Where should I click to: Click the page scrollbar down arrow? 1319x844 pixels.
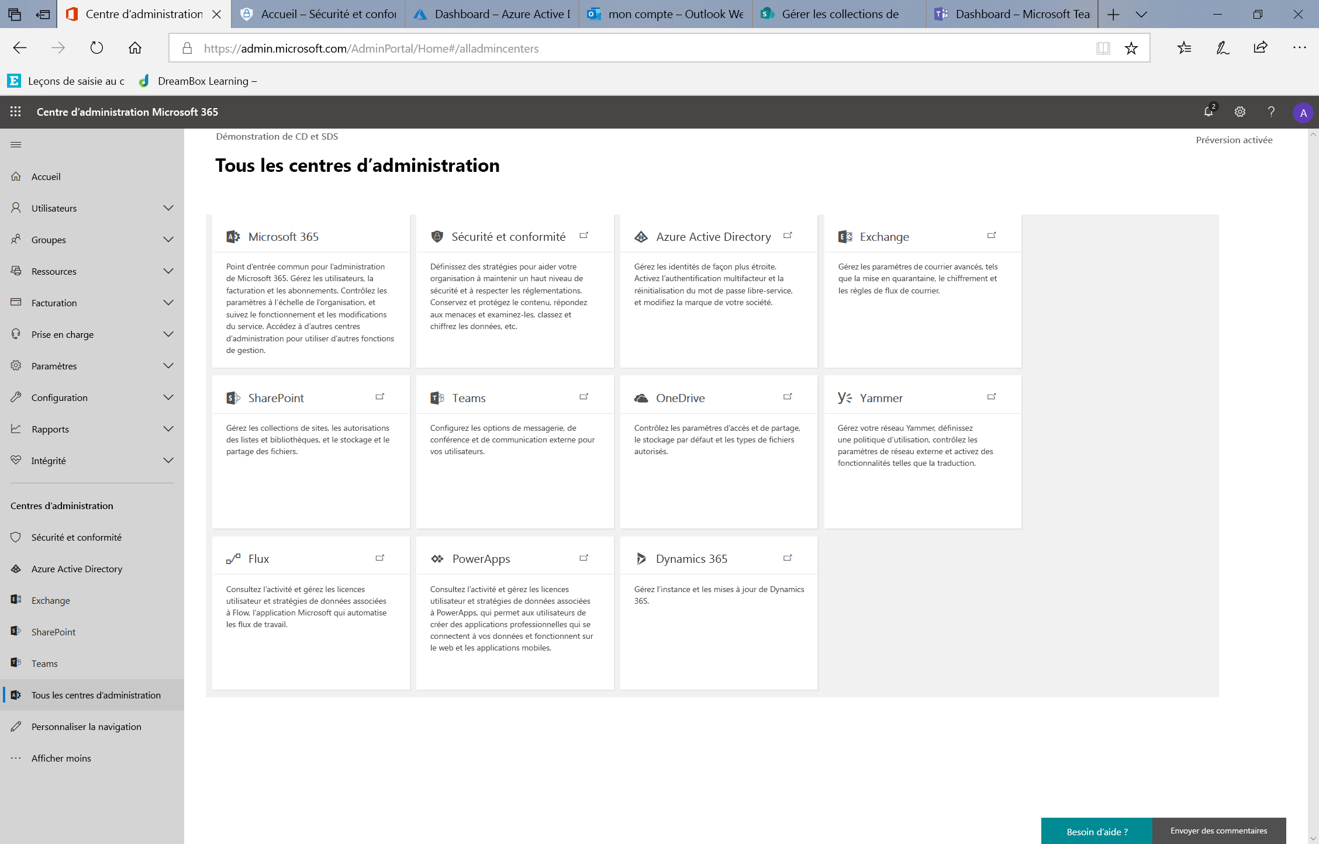pyautogui.click(x=1313, y=838)
